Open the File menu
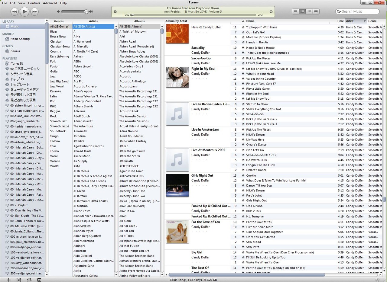This screenshot has width=387, height=282. click(5, 3)
